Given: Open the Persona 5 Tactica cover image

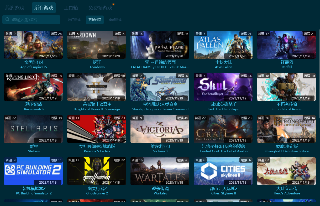Looking at the screenshot, I should click(97, 129).
